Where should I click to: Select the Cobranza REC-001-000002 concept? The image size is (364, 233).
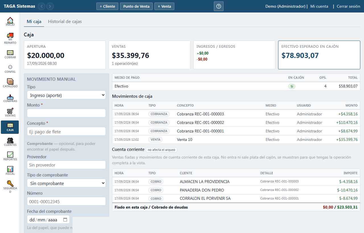point(200,122)
